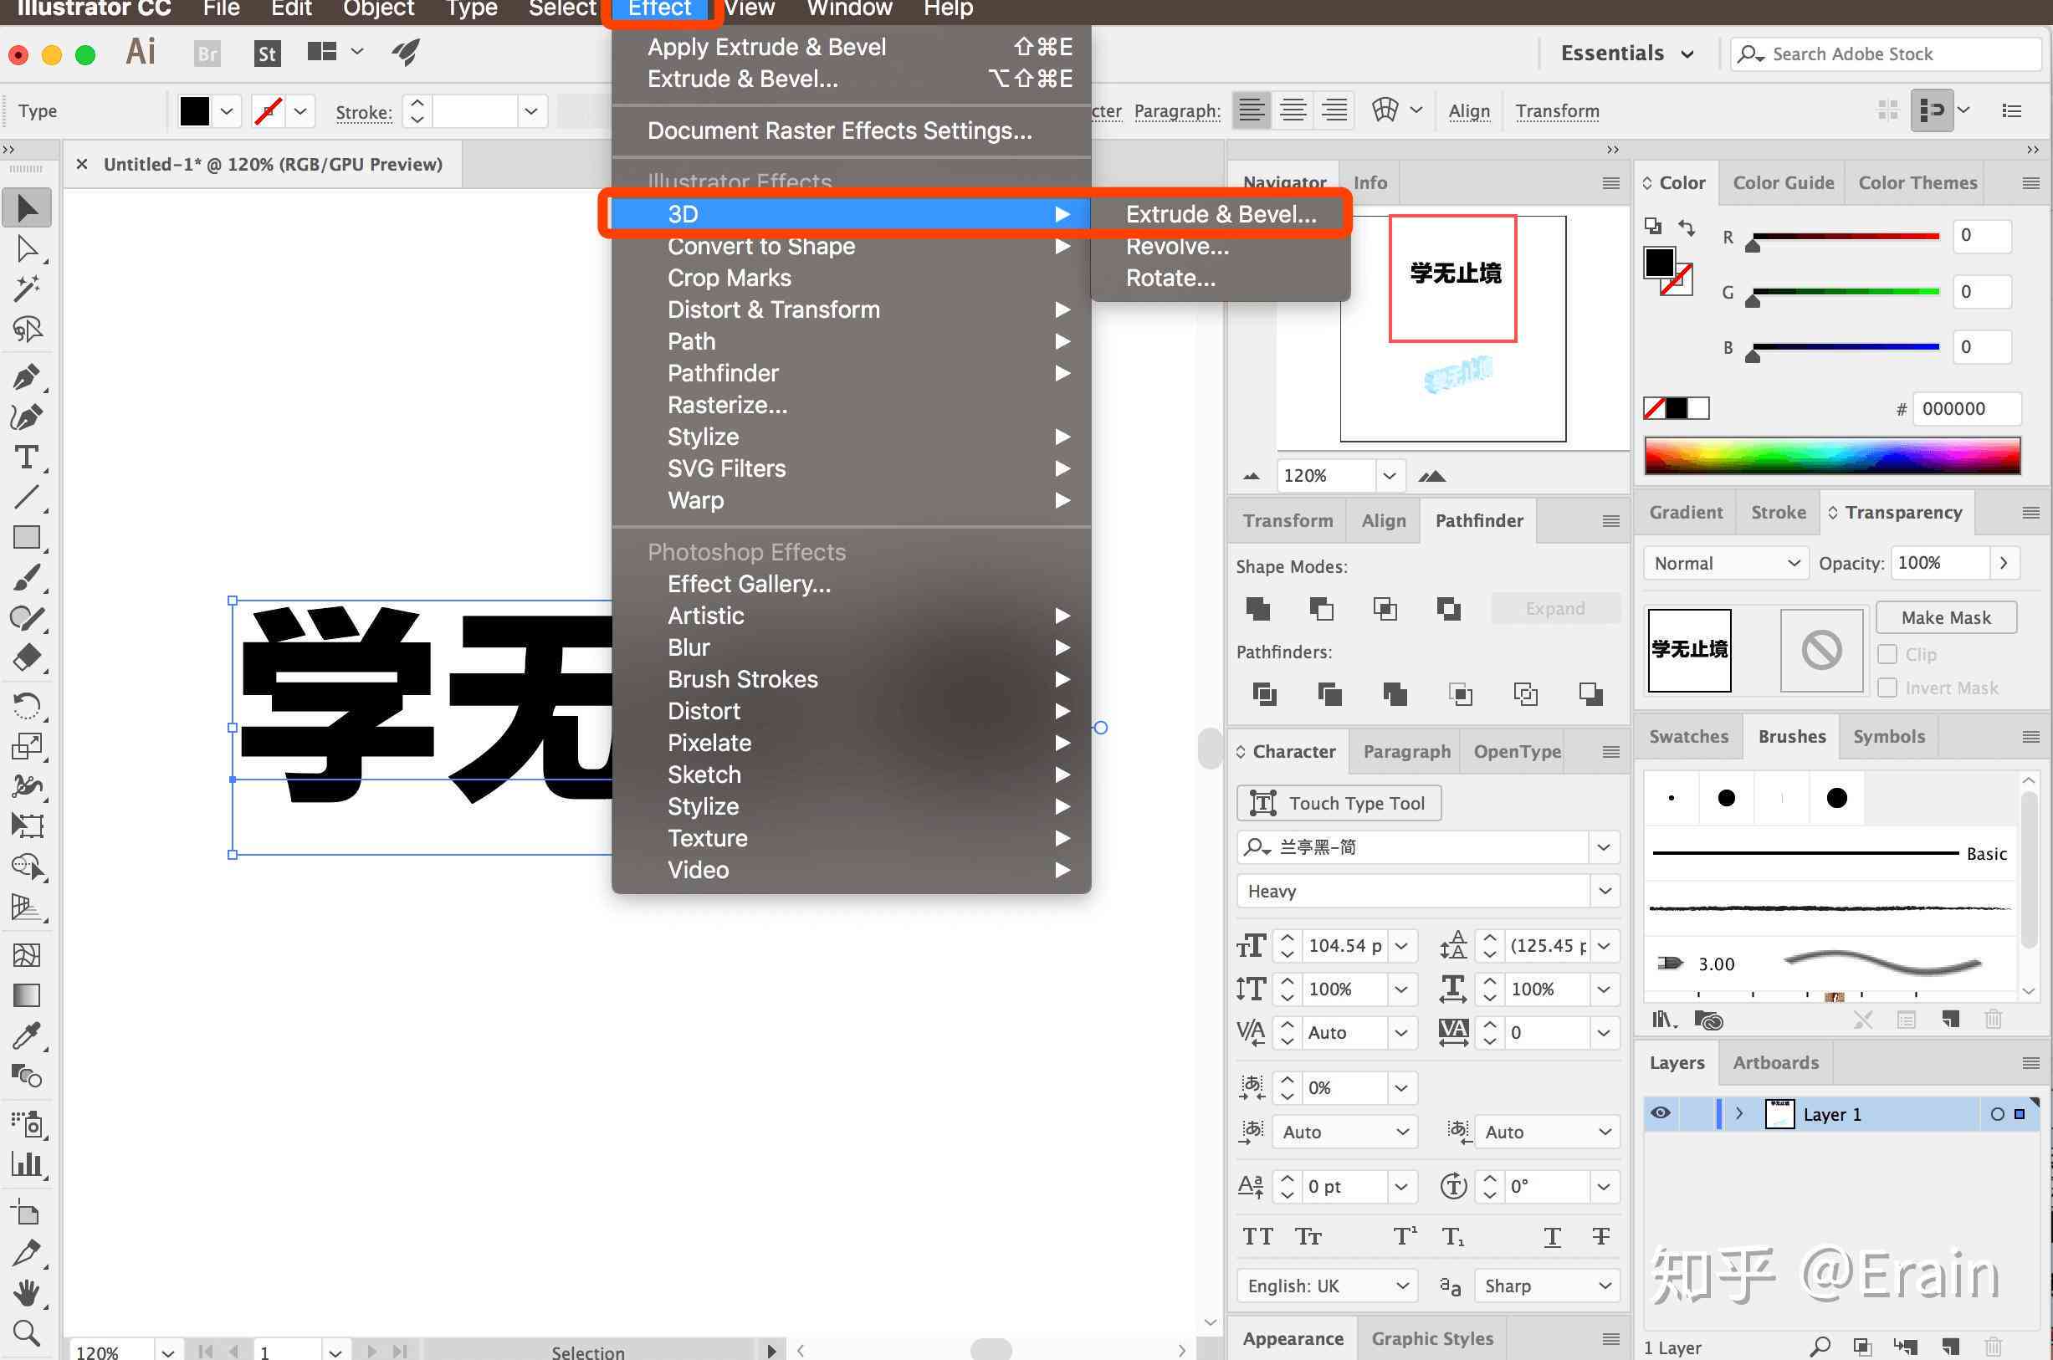
Task: Open the Navigator 120% zoom dropdown
Action: pyautogui.click(x=1389, y=475)
